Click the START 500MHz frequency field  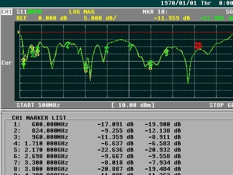[x=38, y=105]
